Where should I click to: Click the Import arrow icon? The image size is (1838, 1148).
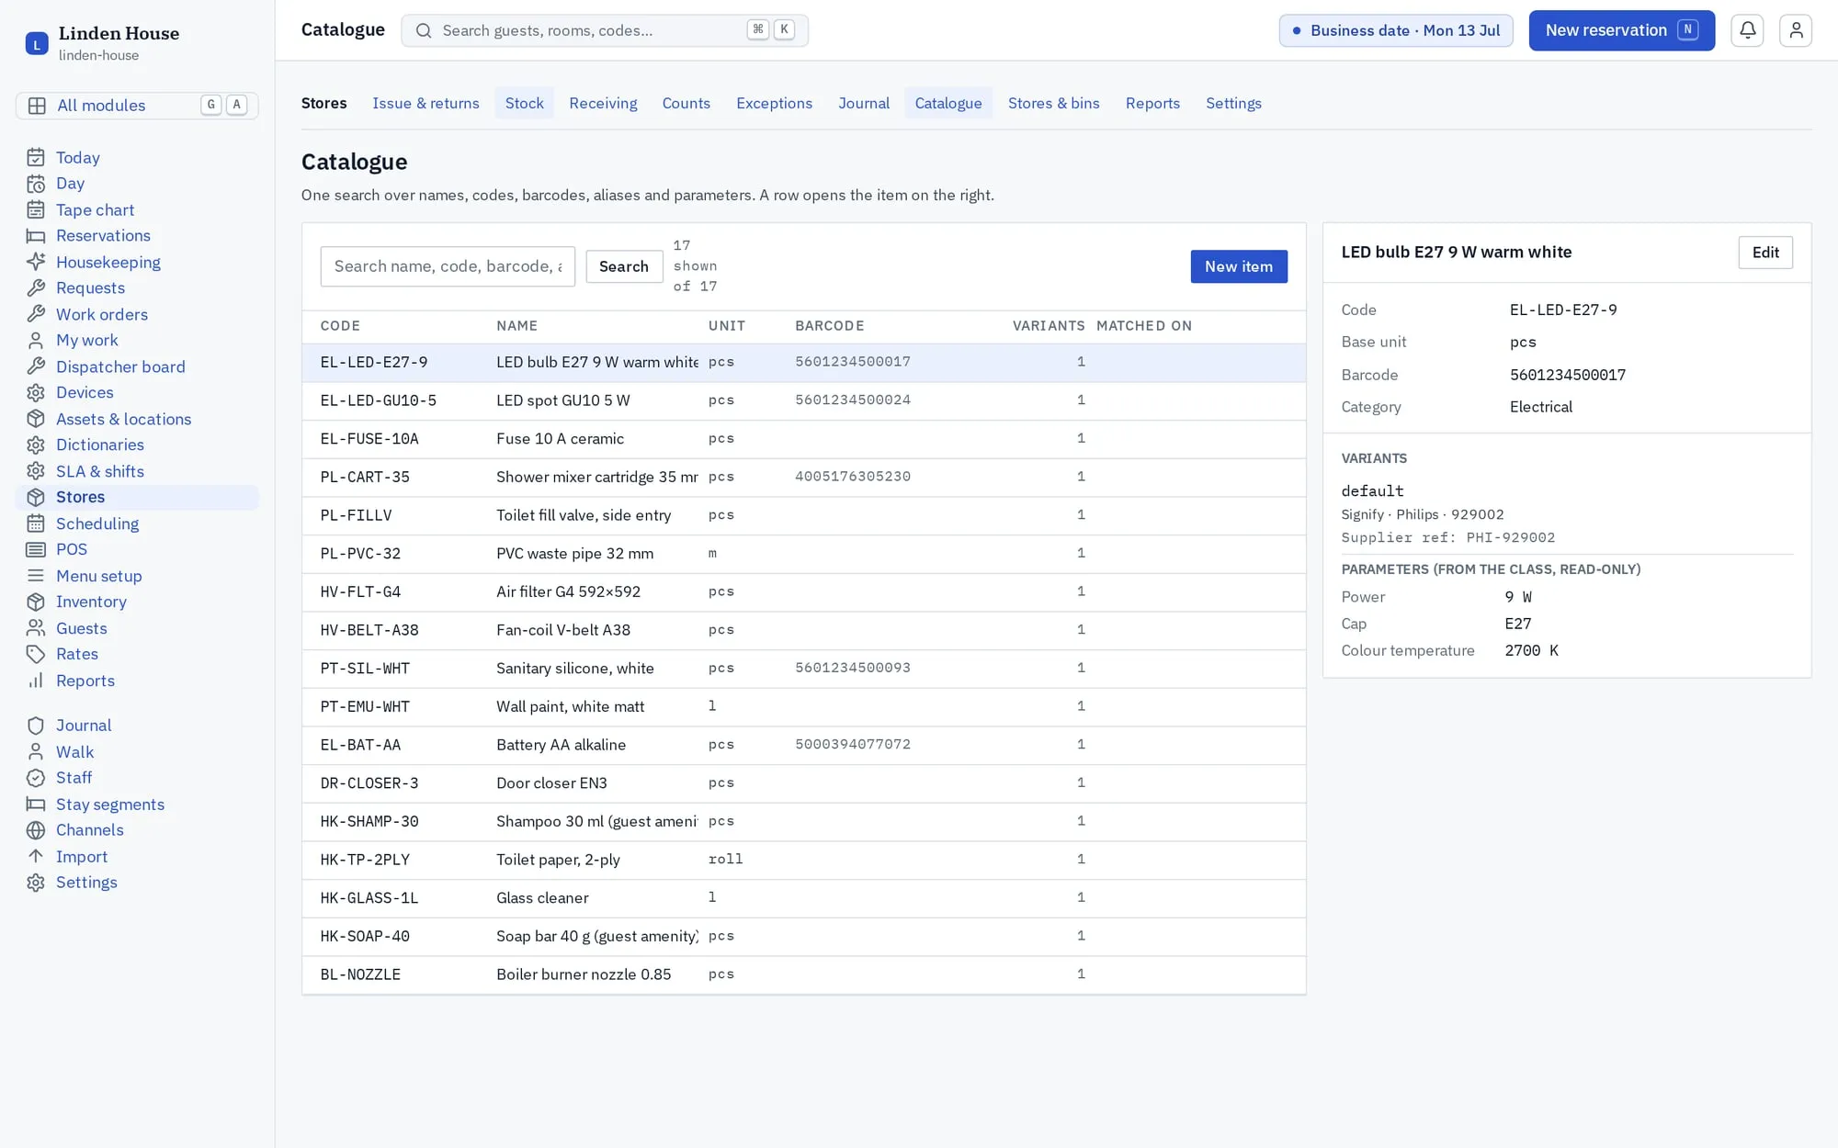(36, 856)
